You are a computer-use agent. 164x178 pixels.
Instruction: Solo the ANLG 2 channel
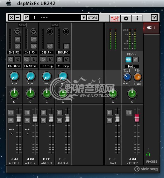[x=27, y=121]
